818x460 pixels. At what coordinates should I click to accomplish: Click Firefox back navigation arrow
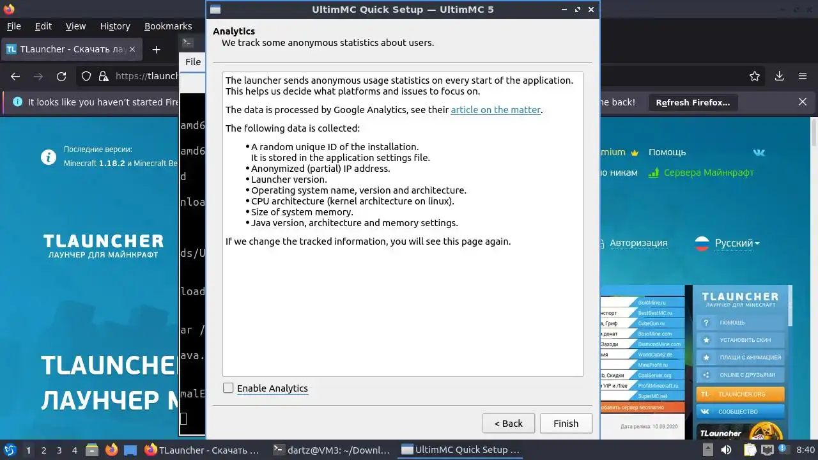[15, 76]
